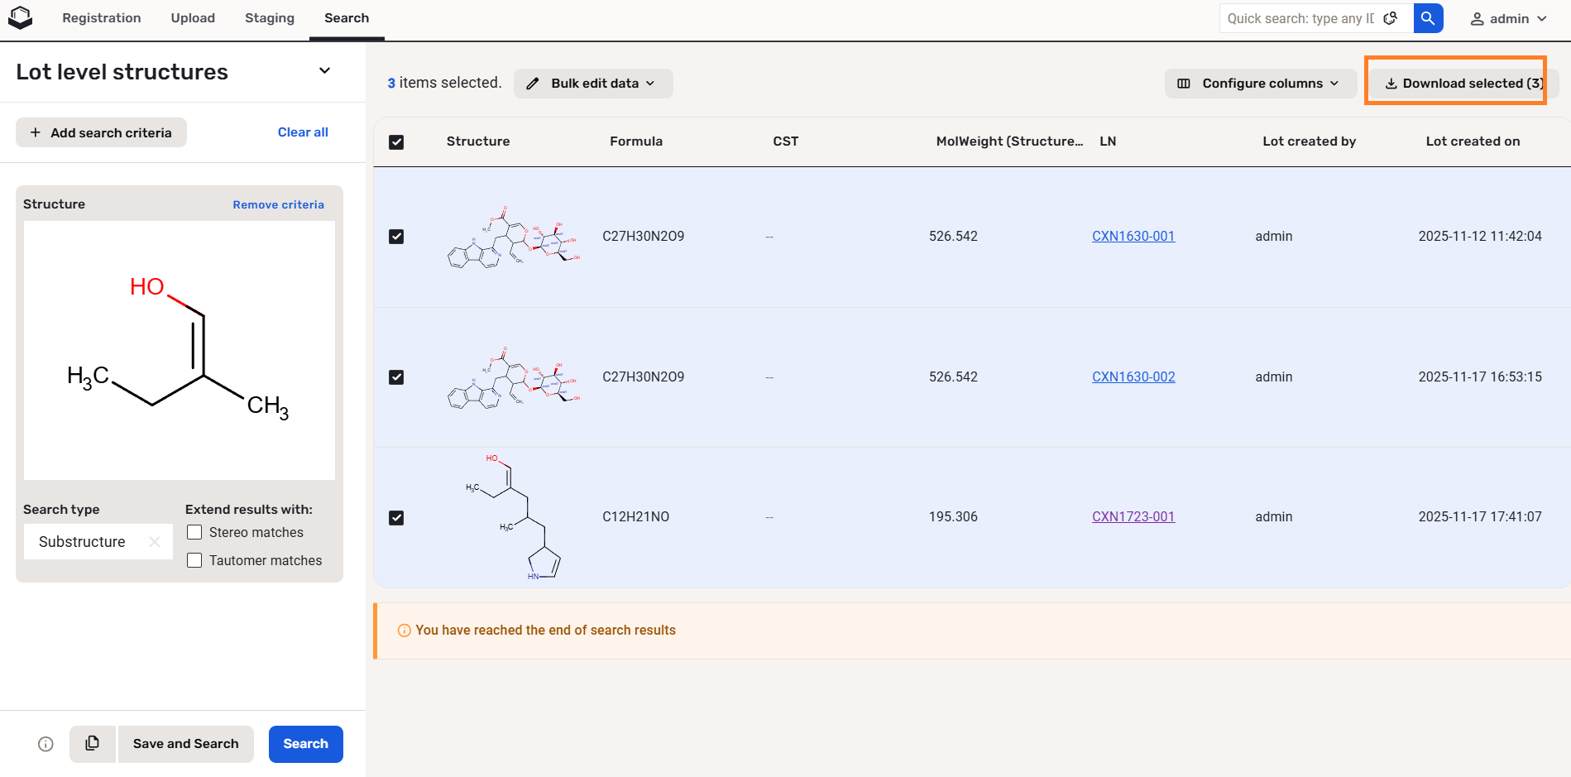Click the info icon near Save and Search
The height and width of the screenshot is (777, 1571).
coord(46,744)
